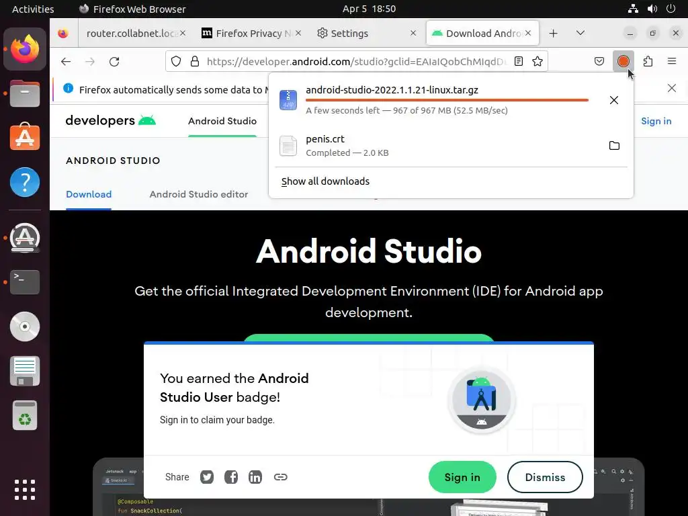Image resolution: width=688 pixels, height=516 pixels.
Task: Open Activities overview
Action: tap(33, 9)
